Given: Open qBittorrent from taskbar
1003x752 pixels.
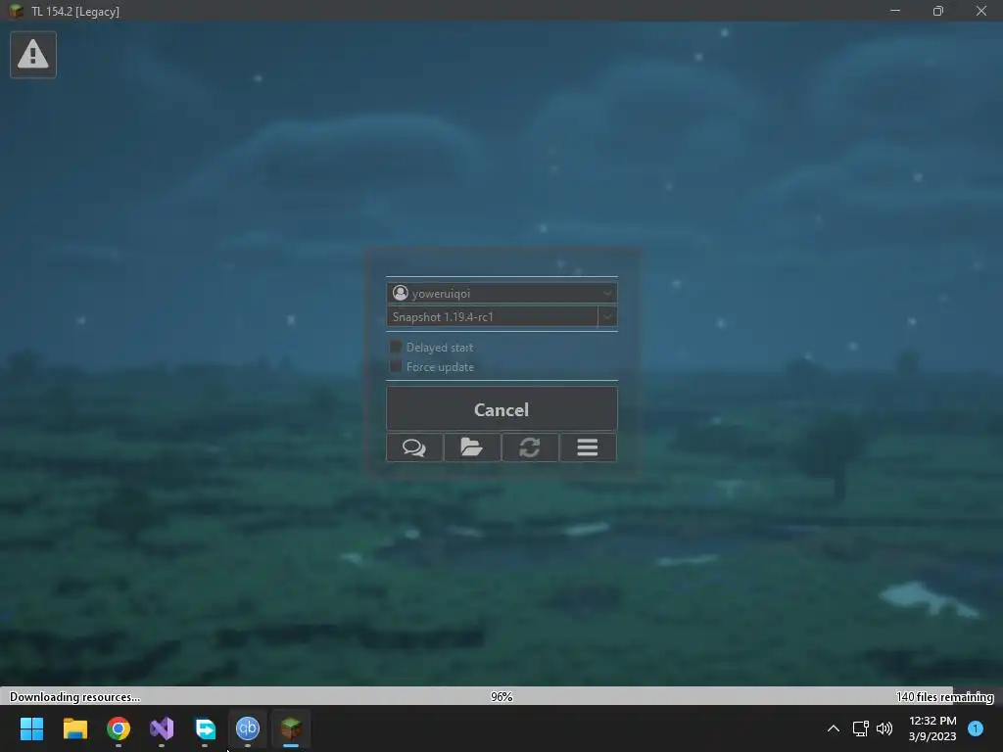Looking at the screenshot, I should click(x=248, y=728).
